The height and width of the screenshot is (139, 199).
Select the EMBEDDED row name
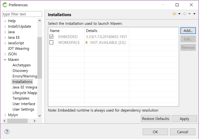68,37
